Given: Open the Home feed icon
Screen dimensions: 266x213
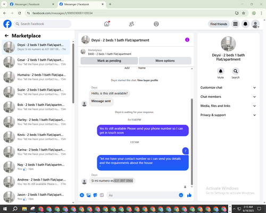Looking at the screenshot, I should click(x=106, y=24).
